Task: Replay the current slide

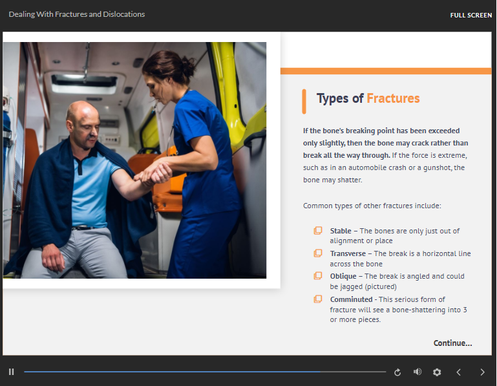Action: point(397,372)
